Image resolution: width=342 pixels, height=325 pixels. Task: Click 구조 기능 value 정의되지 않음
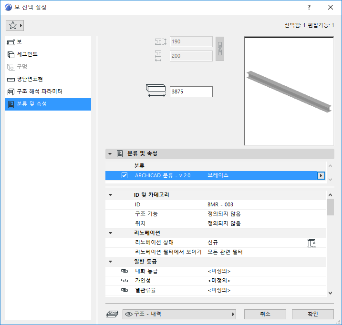(x=224, y=214)
